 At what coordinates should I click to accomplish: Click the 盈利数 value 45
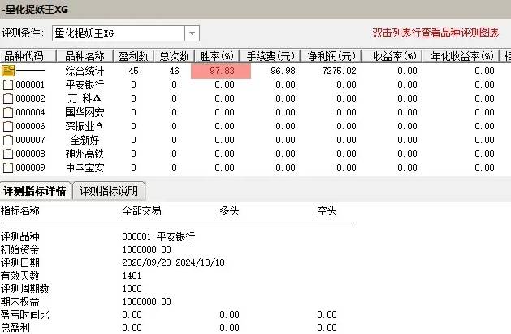pyautogui.click(x=133, y=71)
